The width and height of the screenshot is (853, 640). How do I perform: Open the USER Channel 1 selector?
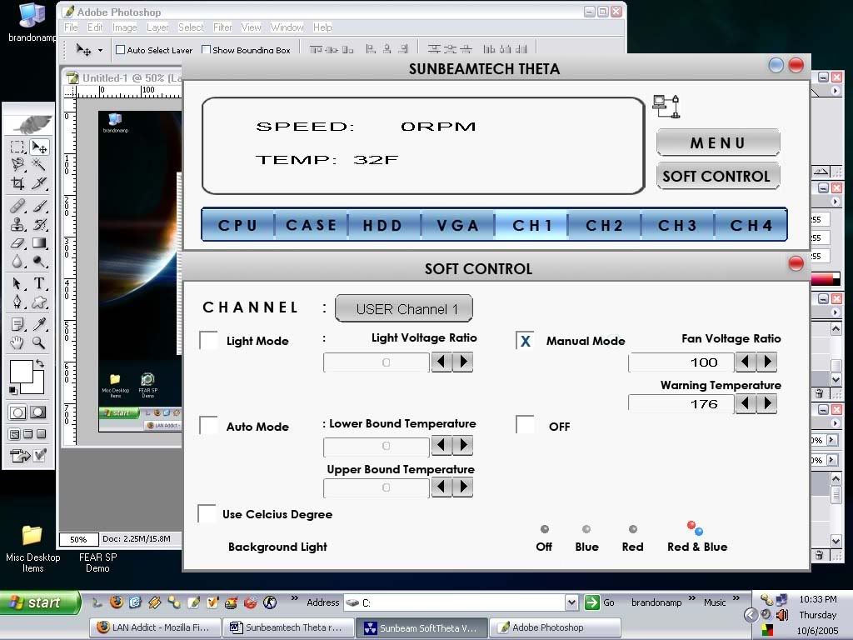(404, 308)
